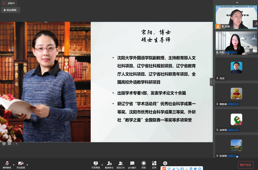Open the emoji reaction smiley icon
The width and height of the screenshot is (258, 170).
4,144
